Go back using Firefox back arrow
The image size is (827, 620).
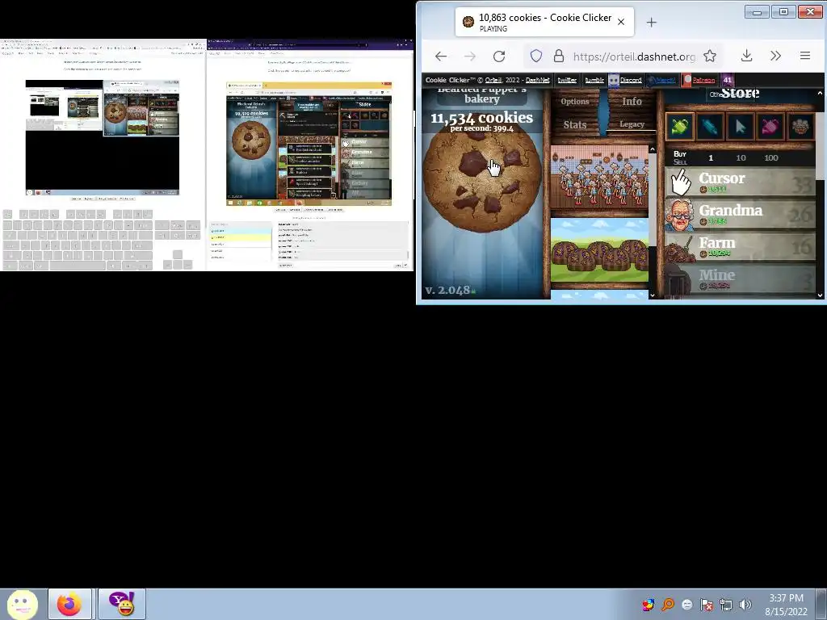click(x=441, y=56)
